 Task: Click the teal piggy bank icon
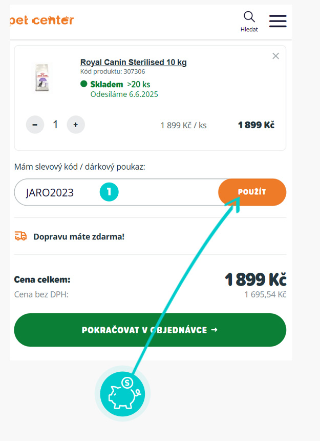click(x=122, y=394)
